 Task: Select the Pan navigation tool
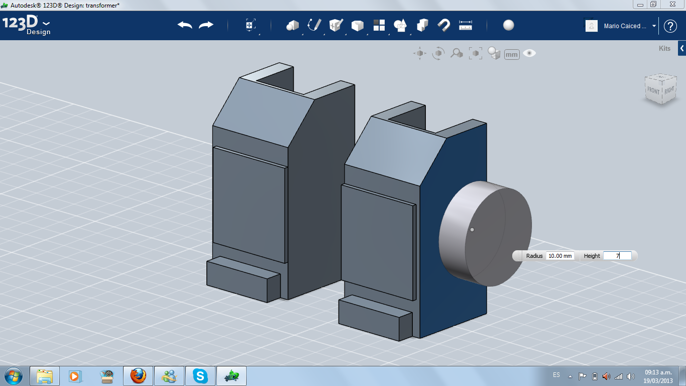pos(420,53)
